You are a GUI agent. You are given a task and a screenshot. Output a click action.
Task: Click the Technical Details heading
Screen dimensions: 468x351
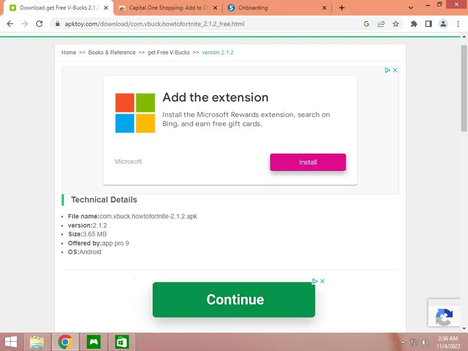pos(104,200)
